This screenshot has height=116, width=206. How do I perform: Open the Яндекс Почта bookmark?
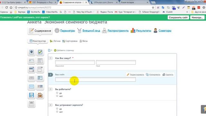(105, 12)
